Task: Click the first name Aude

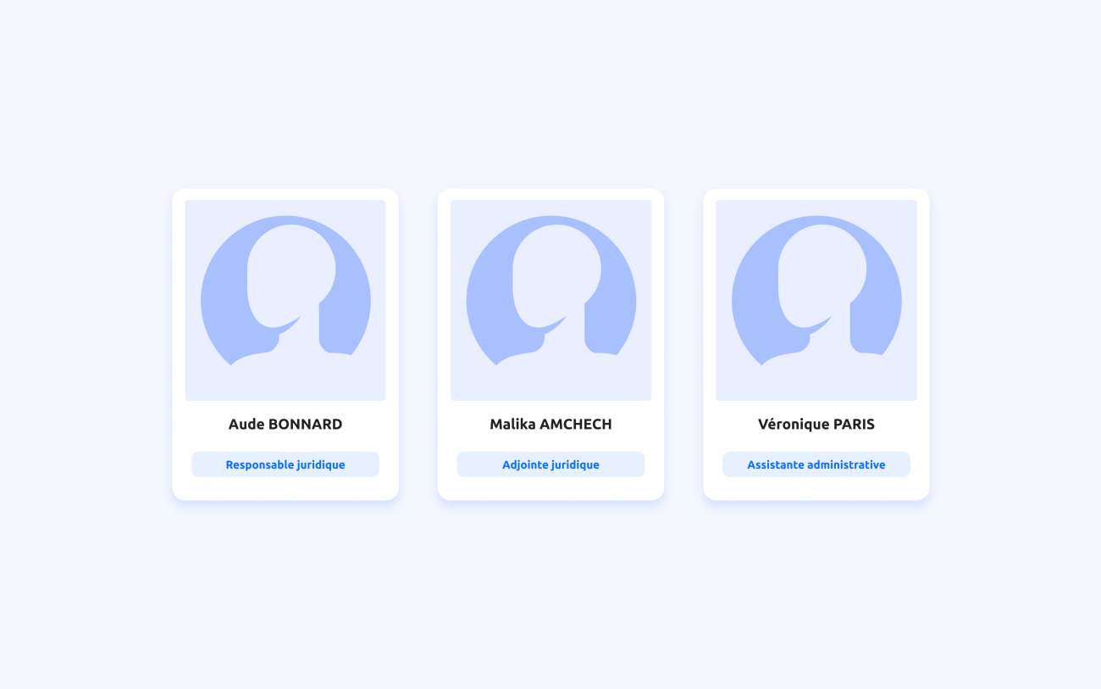Action: coord(246,424)
